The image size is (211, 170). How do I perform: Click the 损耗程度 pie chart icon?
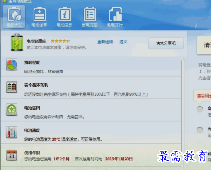click(12, 64)
